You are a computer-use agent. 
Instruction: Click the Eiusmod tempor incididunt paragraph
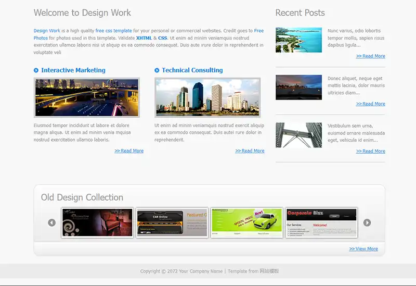[x=82, y=132]
